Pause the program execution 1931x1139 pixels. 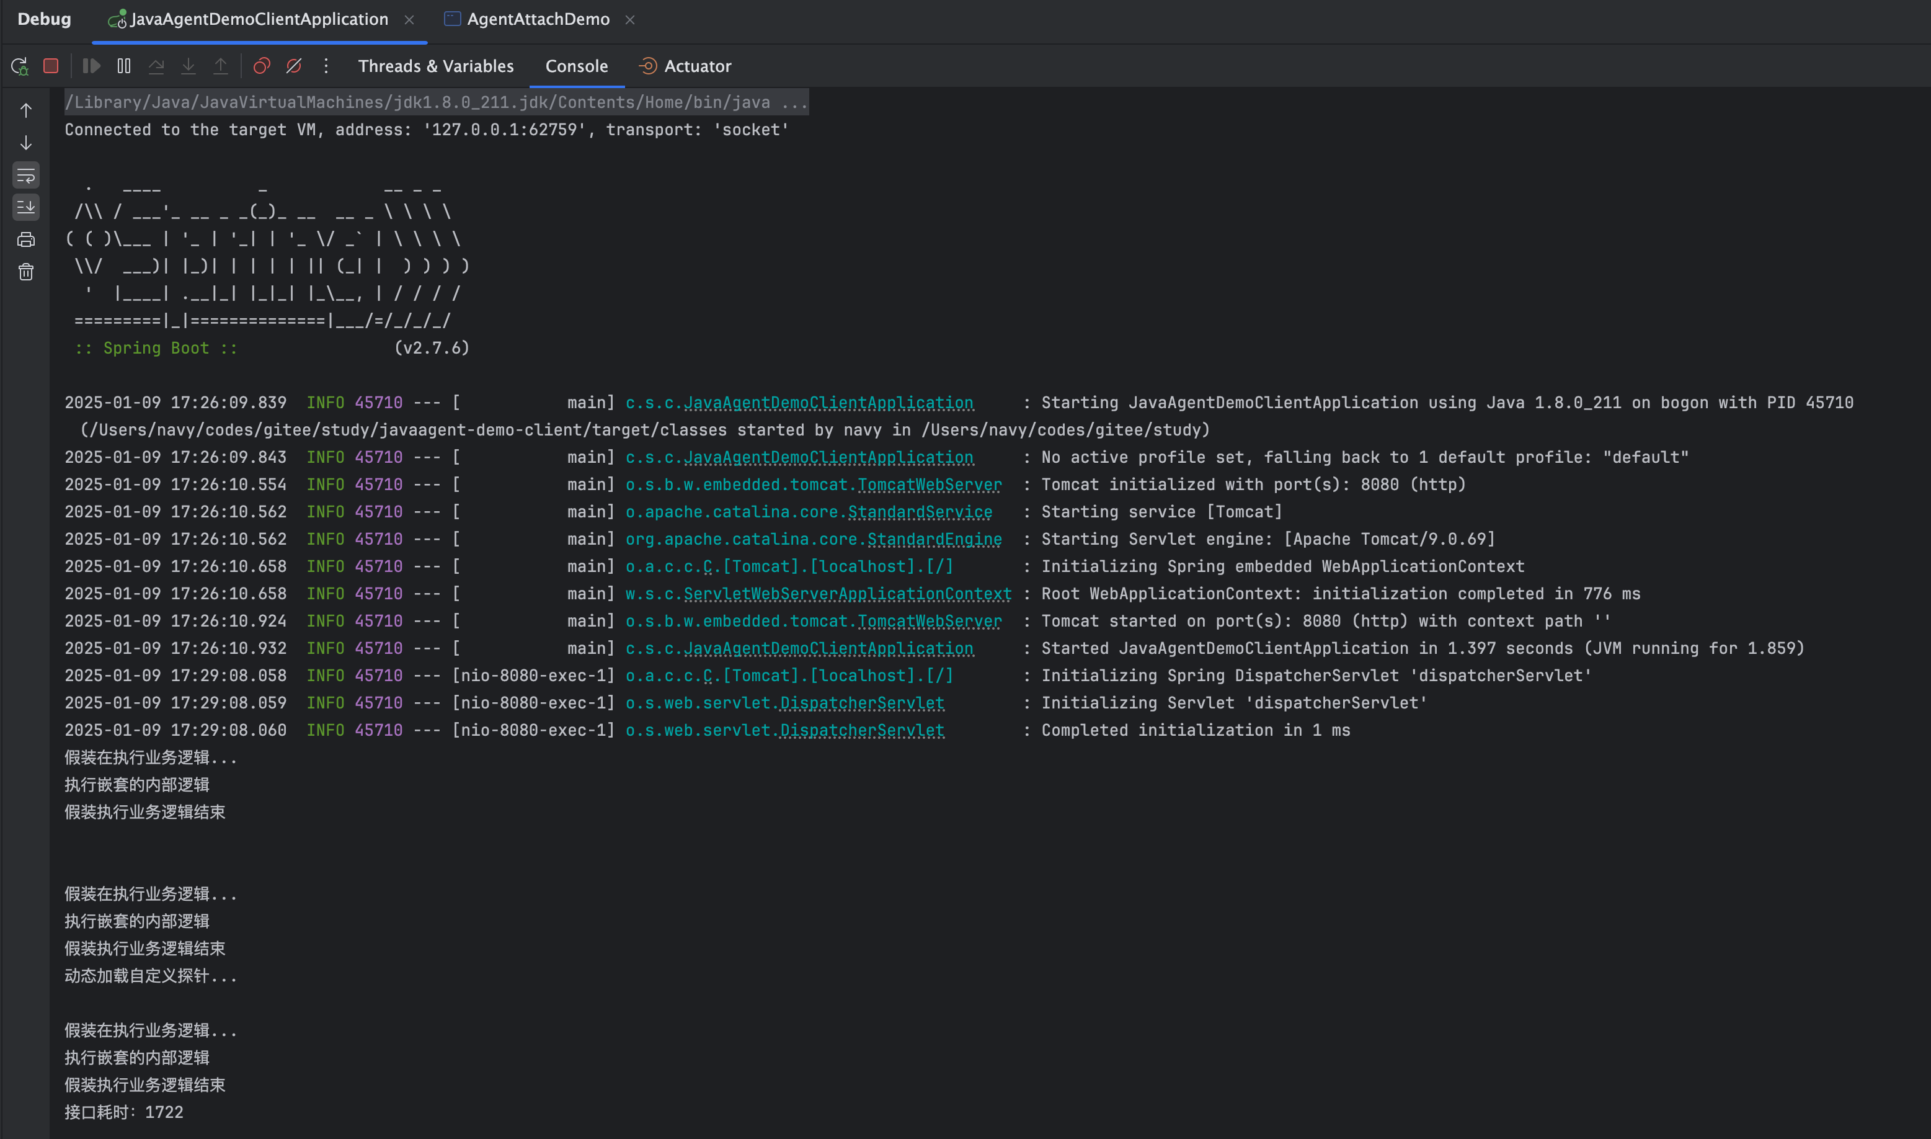pos(123,66)
